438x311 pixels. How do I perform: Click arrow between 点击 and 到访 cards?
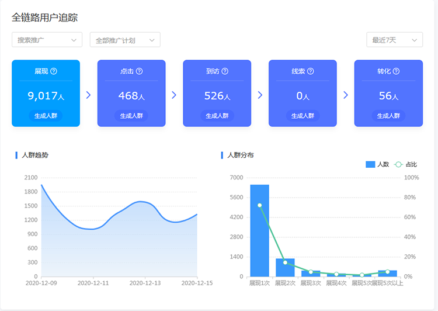174,95
